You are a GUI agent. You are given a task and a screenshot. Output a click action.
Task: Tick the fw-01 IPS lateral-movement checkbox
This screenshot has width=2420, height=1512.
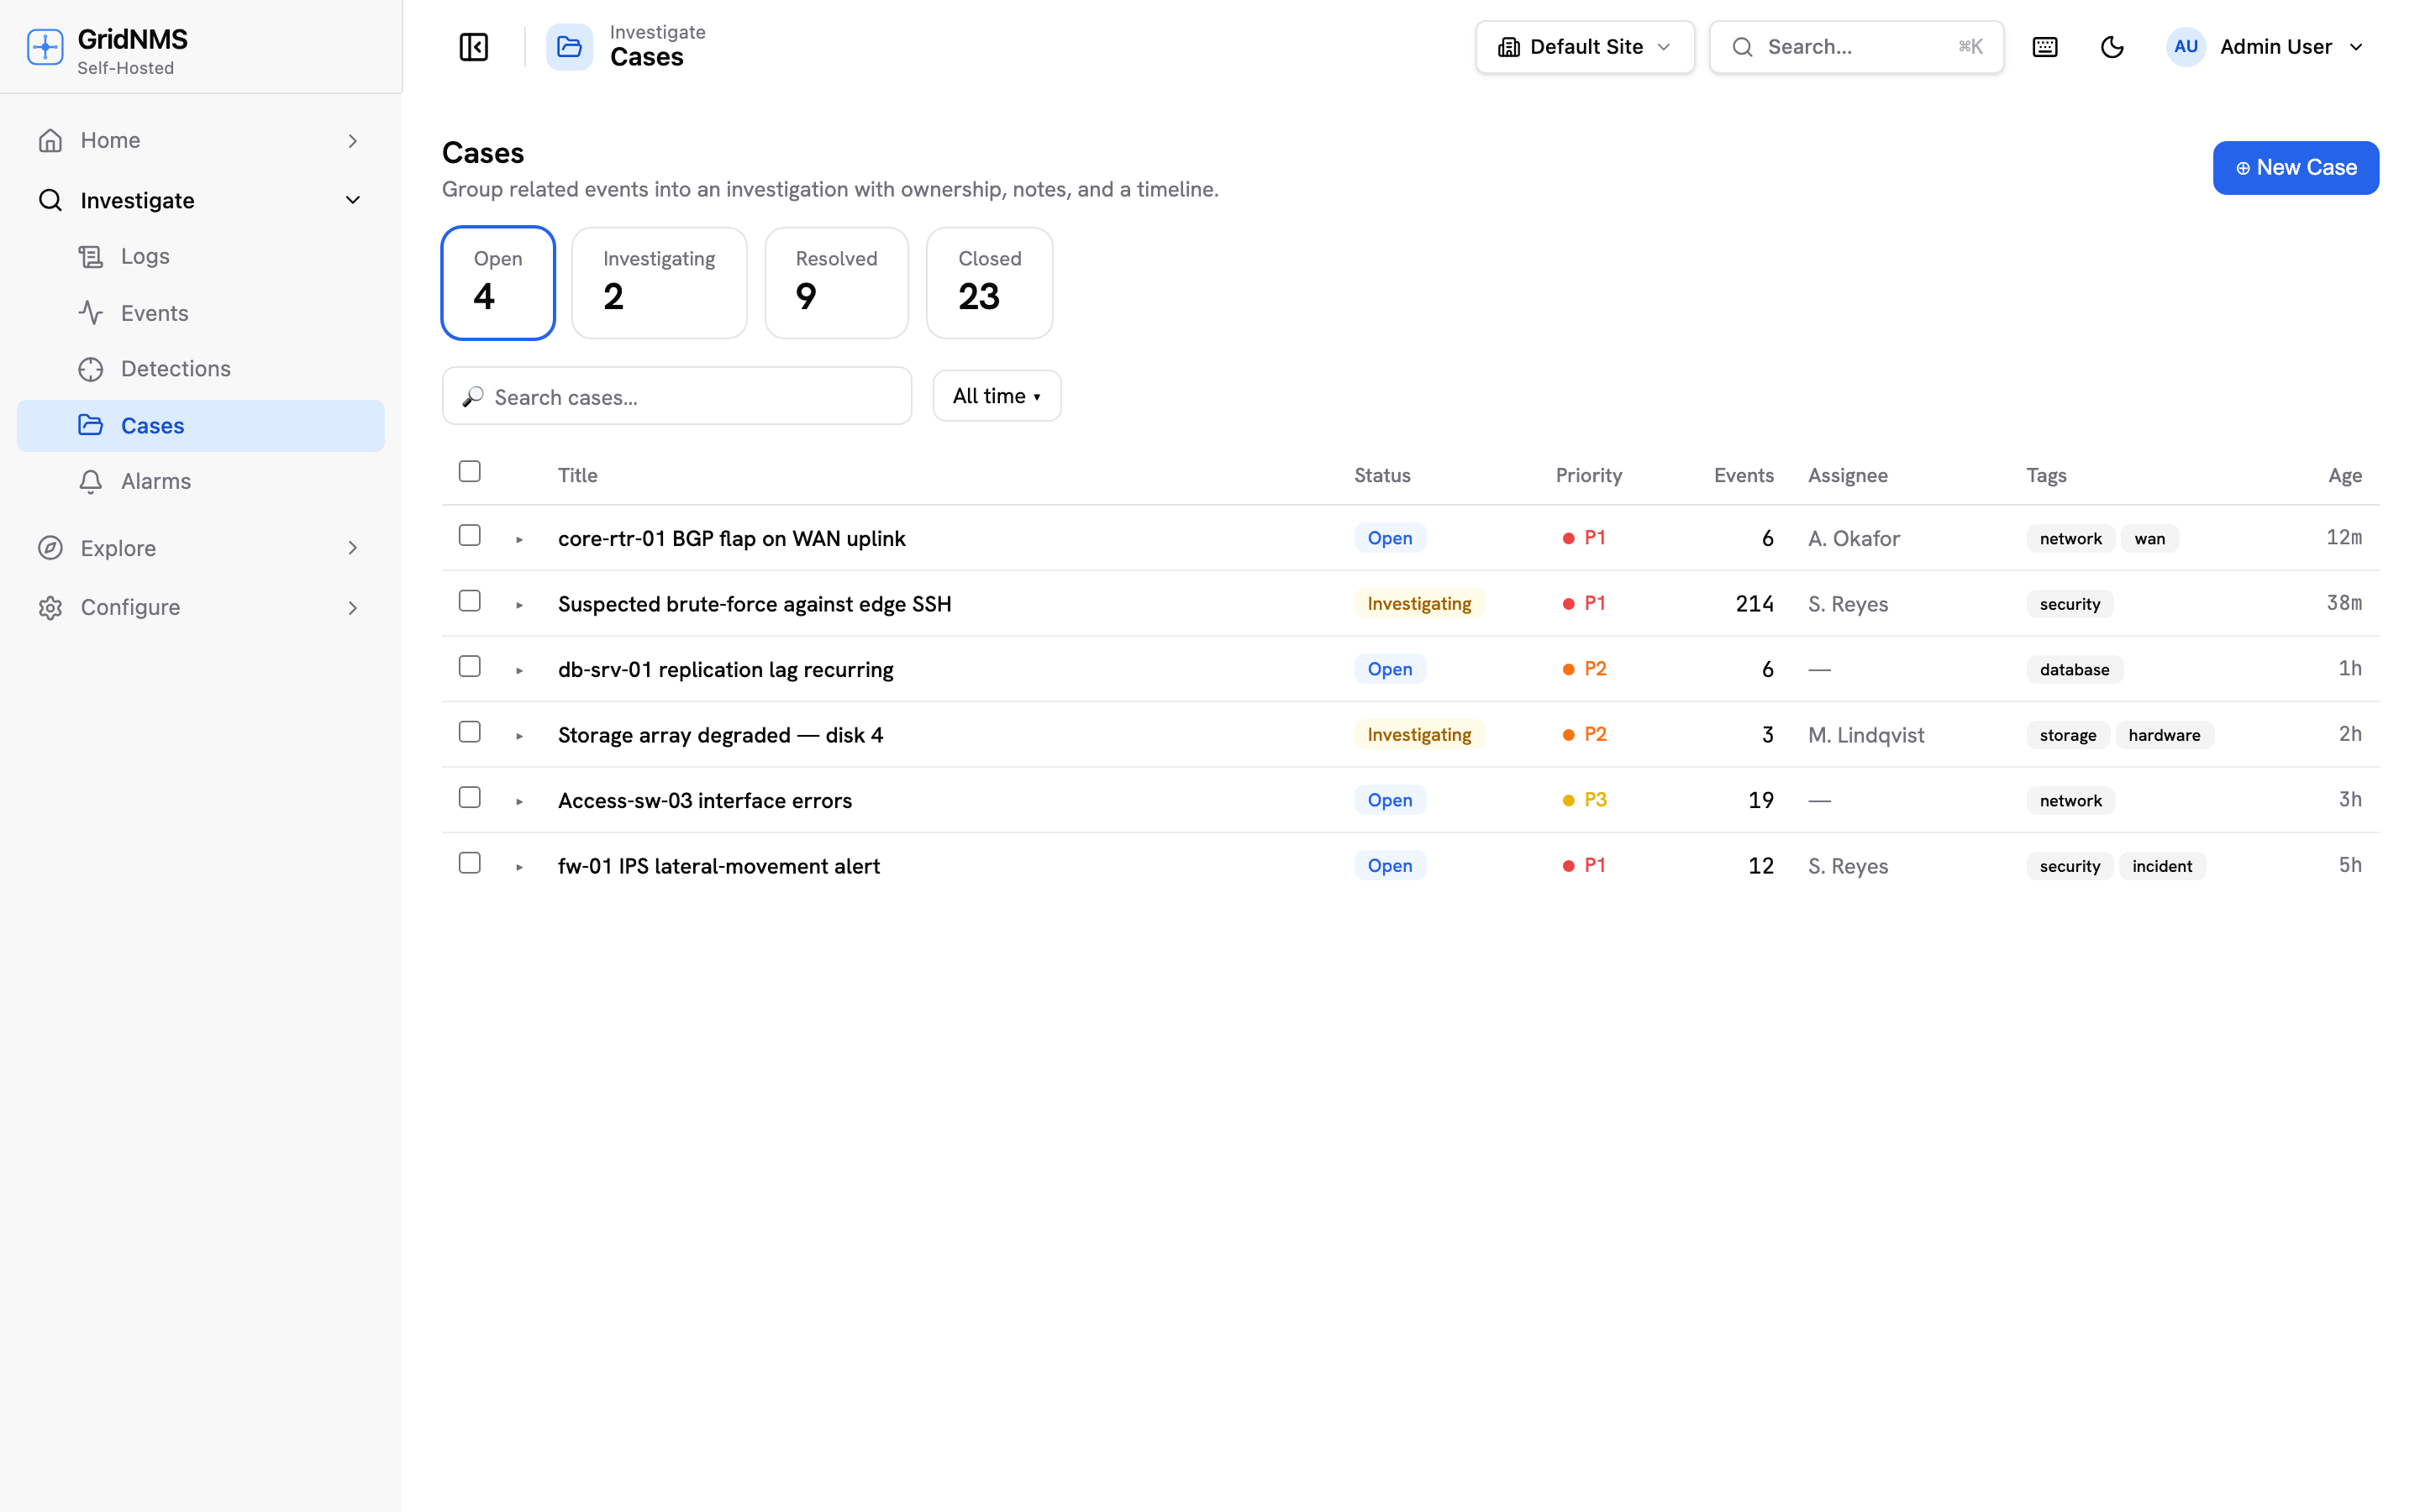pos(469,863)
